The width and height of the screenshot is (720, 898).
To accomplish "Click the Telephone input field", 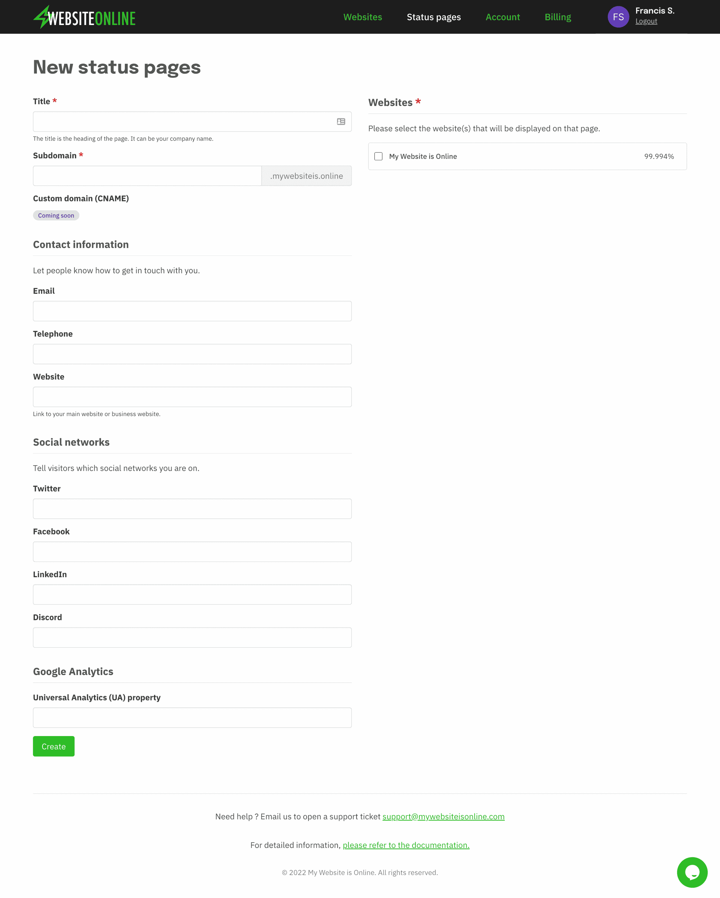I will [x=192, y=354].
